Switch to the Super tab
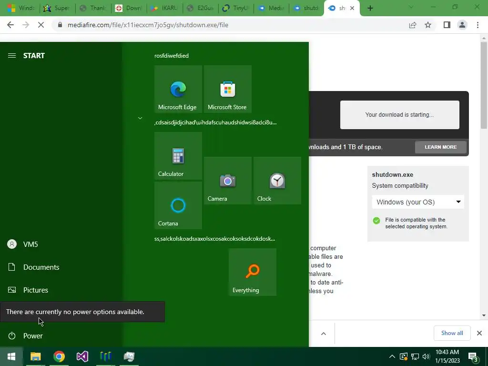 (57, 8)
